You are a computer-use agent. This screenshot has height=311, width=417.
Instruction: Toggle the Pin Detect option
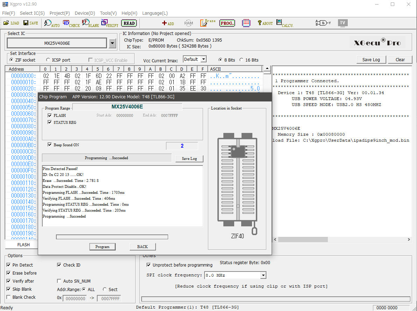8,265
